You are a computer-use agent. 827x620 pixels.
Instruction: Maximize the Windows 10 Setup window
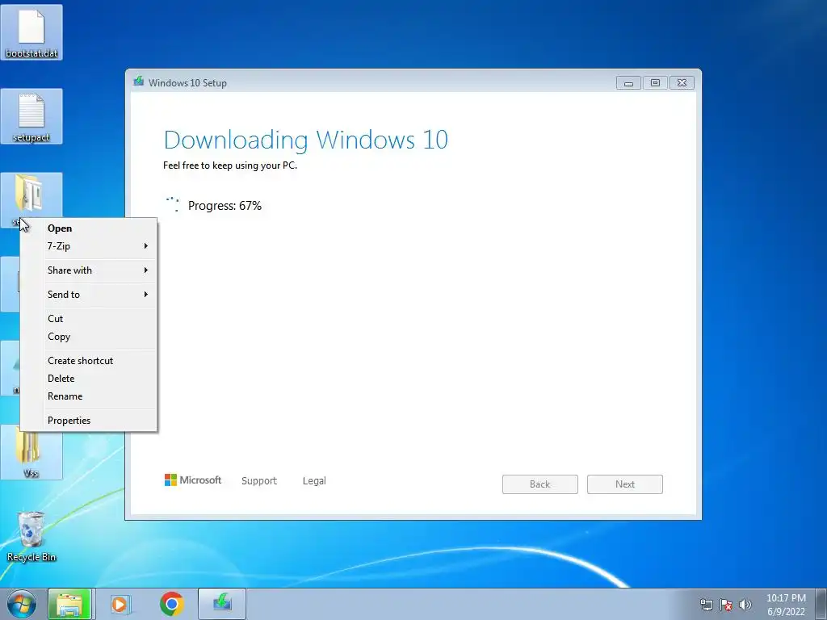[x=655, y=83]
